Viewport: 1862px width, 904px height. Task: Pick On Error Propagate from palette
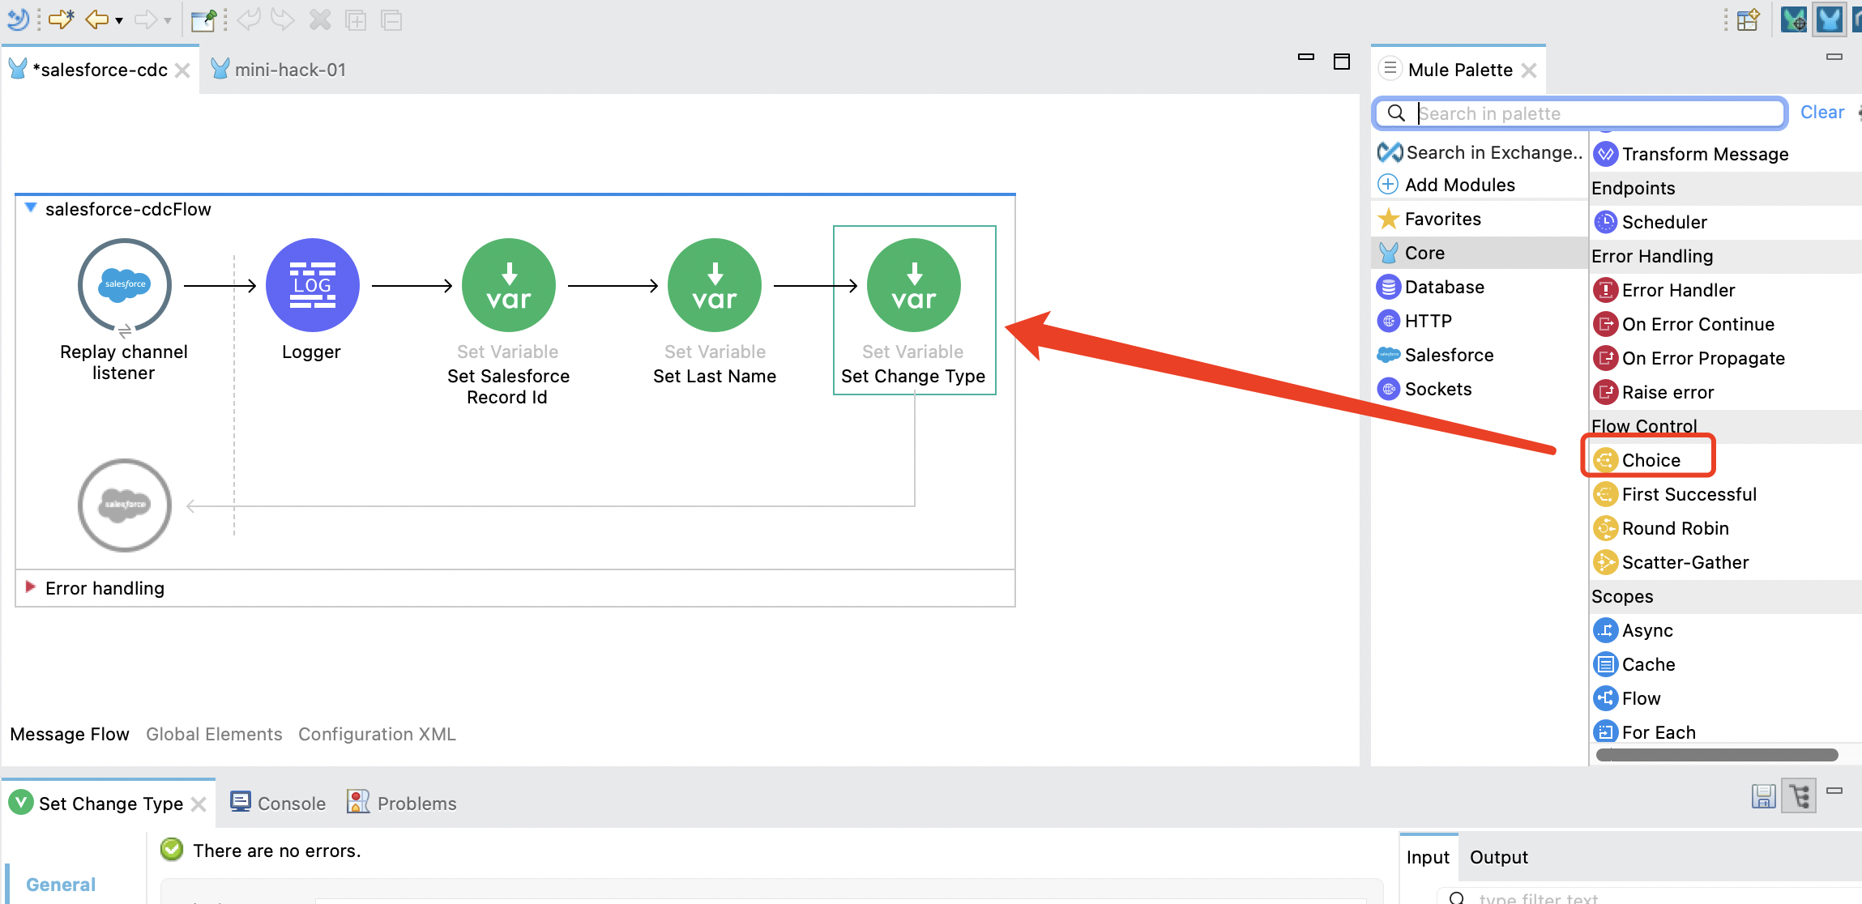[x=1689, y=358]
